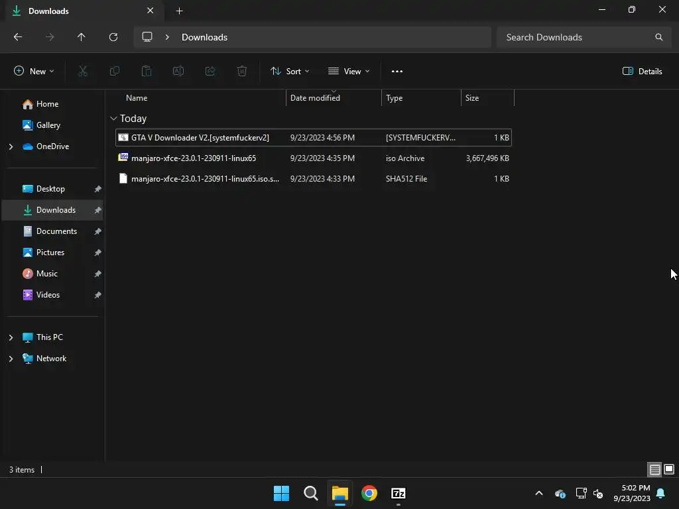
Task: Open the Windows Start menu
Action: [x=281, y=493]
